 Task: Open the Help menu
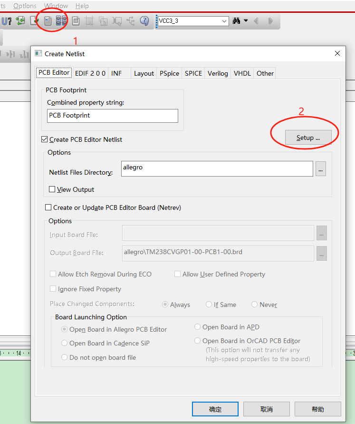click(x=82, y=6)
